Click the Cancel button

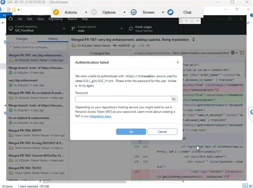[162, 132]
